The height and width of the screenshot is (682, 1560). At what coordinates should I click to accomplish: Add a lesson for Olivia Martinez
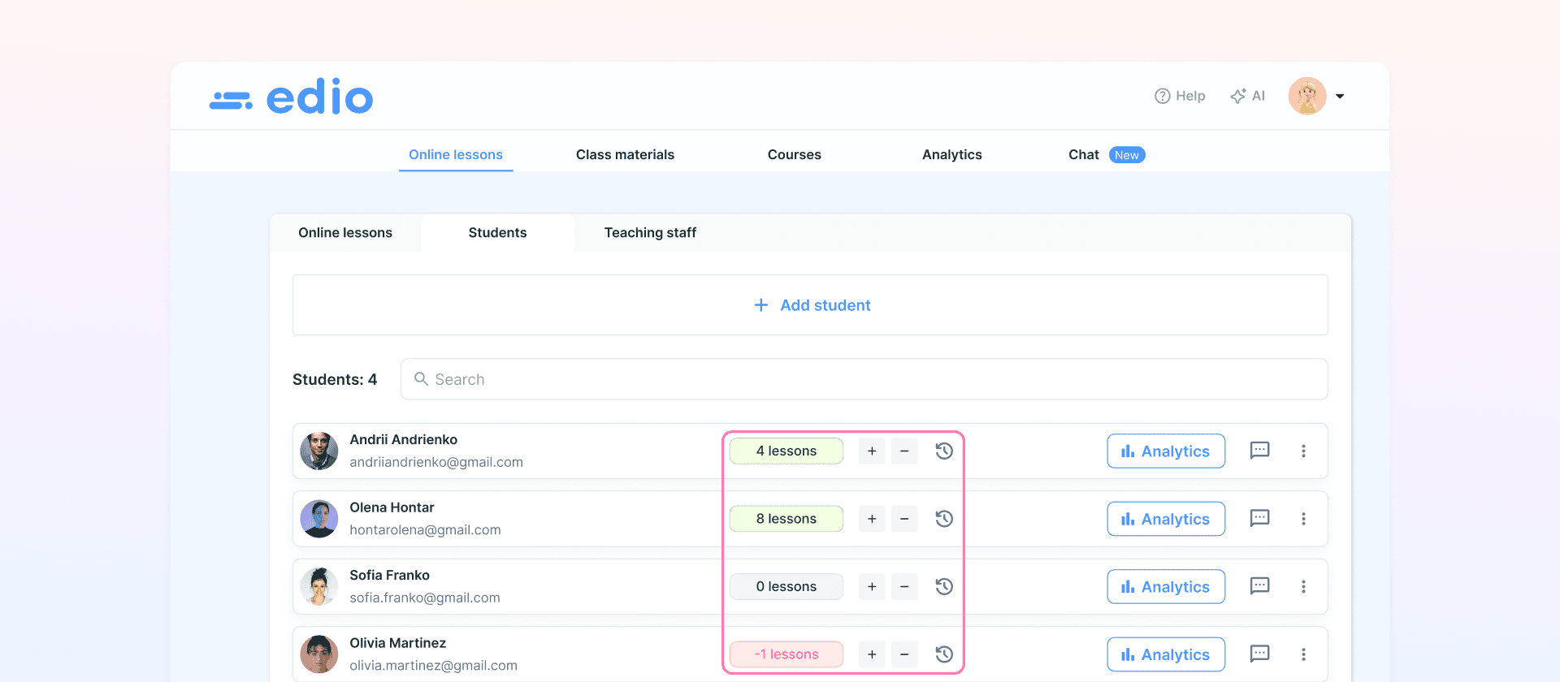click(872, 654)
